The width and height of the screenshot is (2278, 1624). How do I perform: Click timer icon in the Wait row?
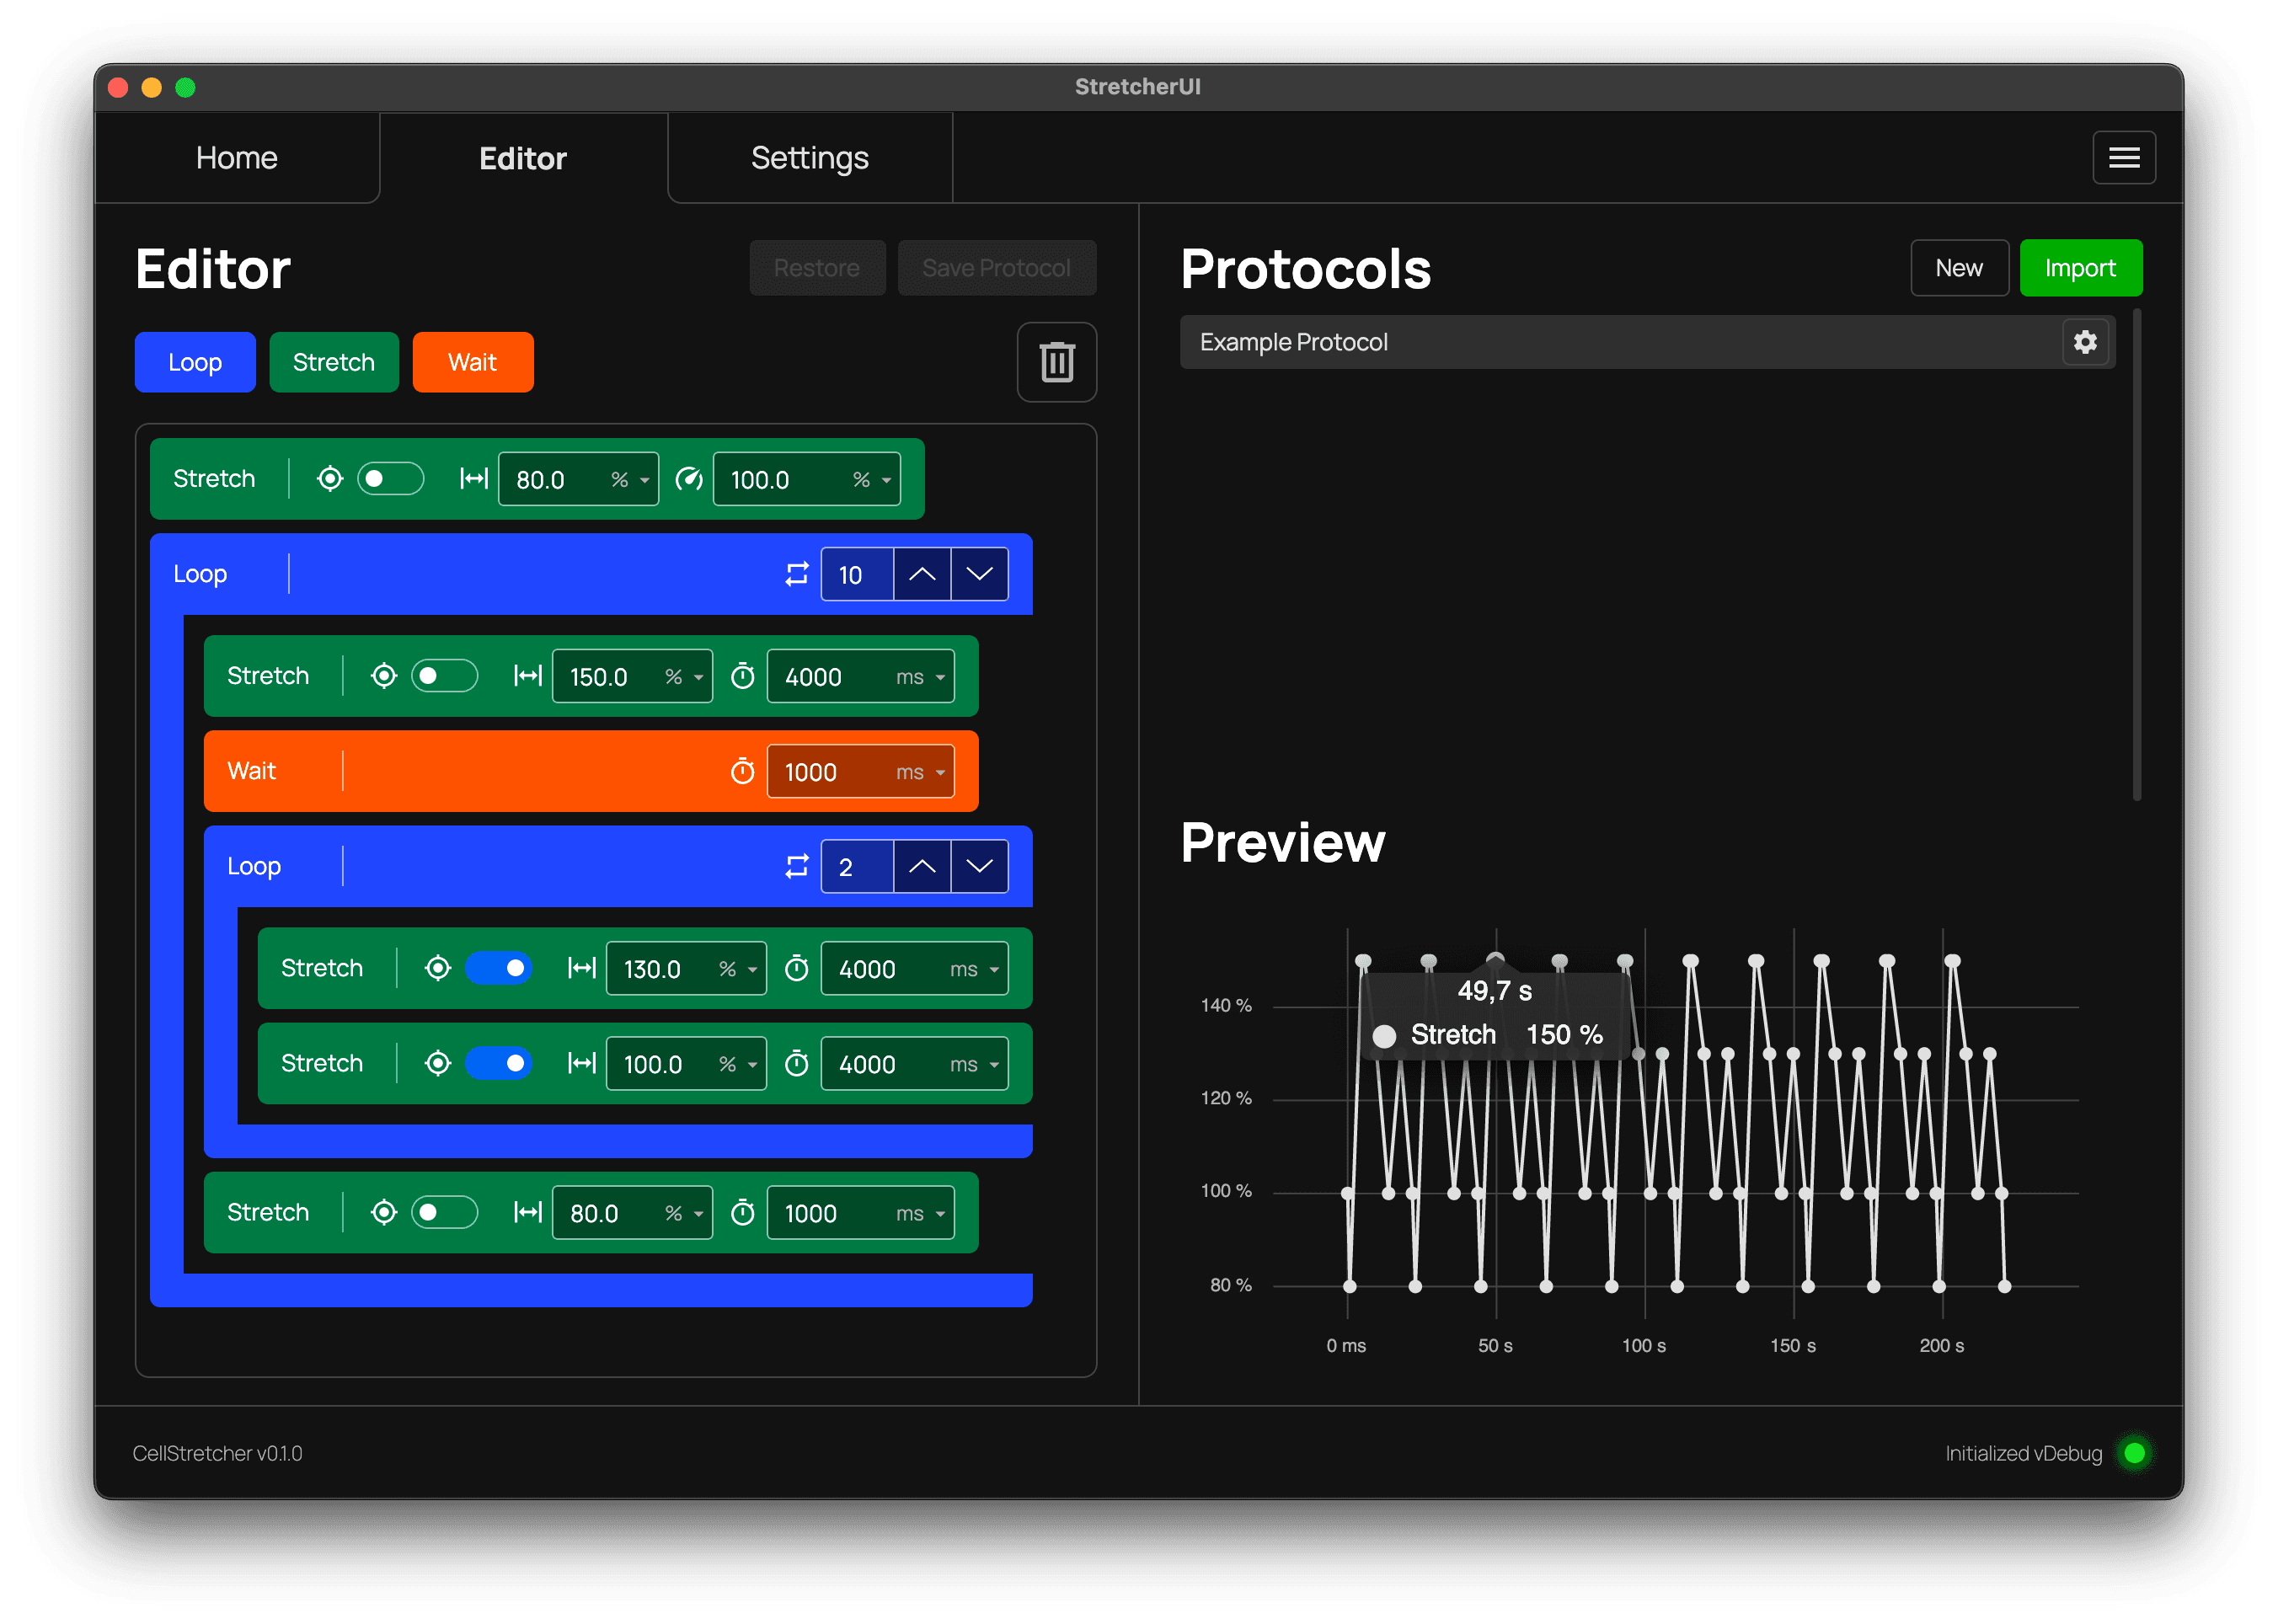point(742,771)
